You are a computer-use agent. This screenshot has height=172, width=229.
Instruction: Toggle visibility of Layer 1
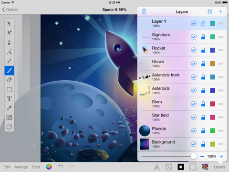(194, 23)
